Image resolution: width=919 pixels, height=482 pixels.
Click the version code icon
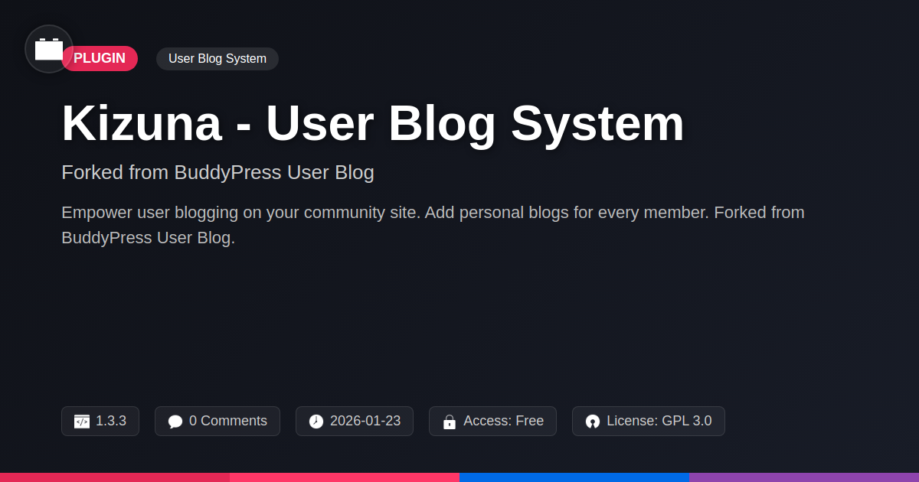pos(82,422)
